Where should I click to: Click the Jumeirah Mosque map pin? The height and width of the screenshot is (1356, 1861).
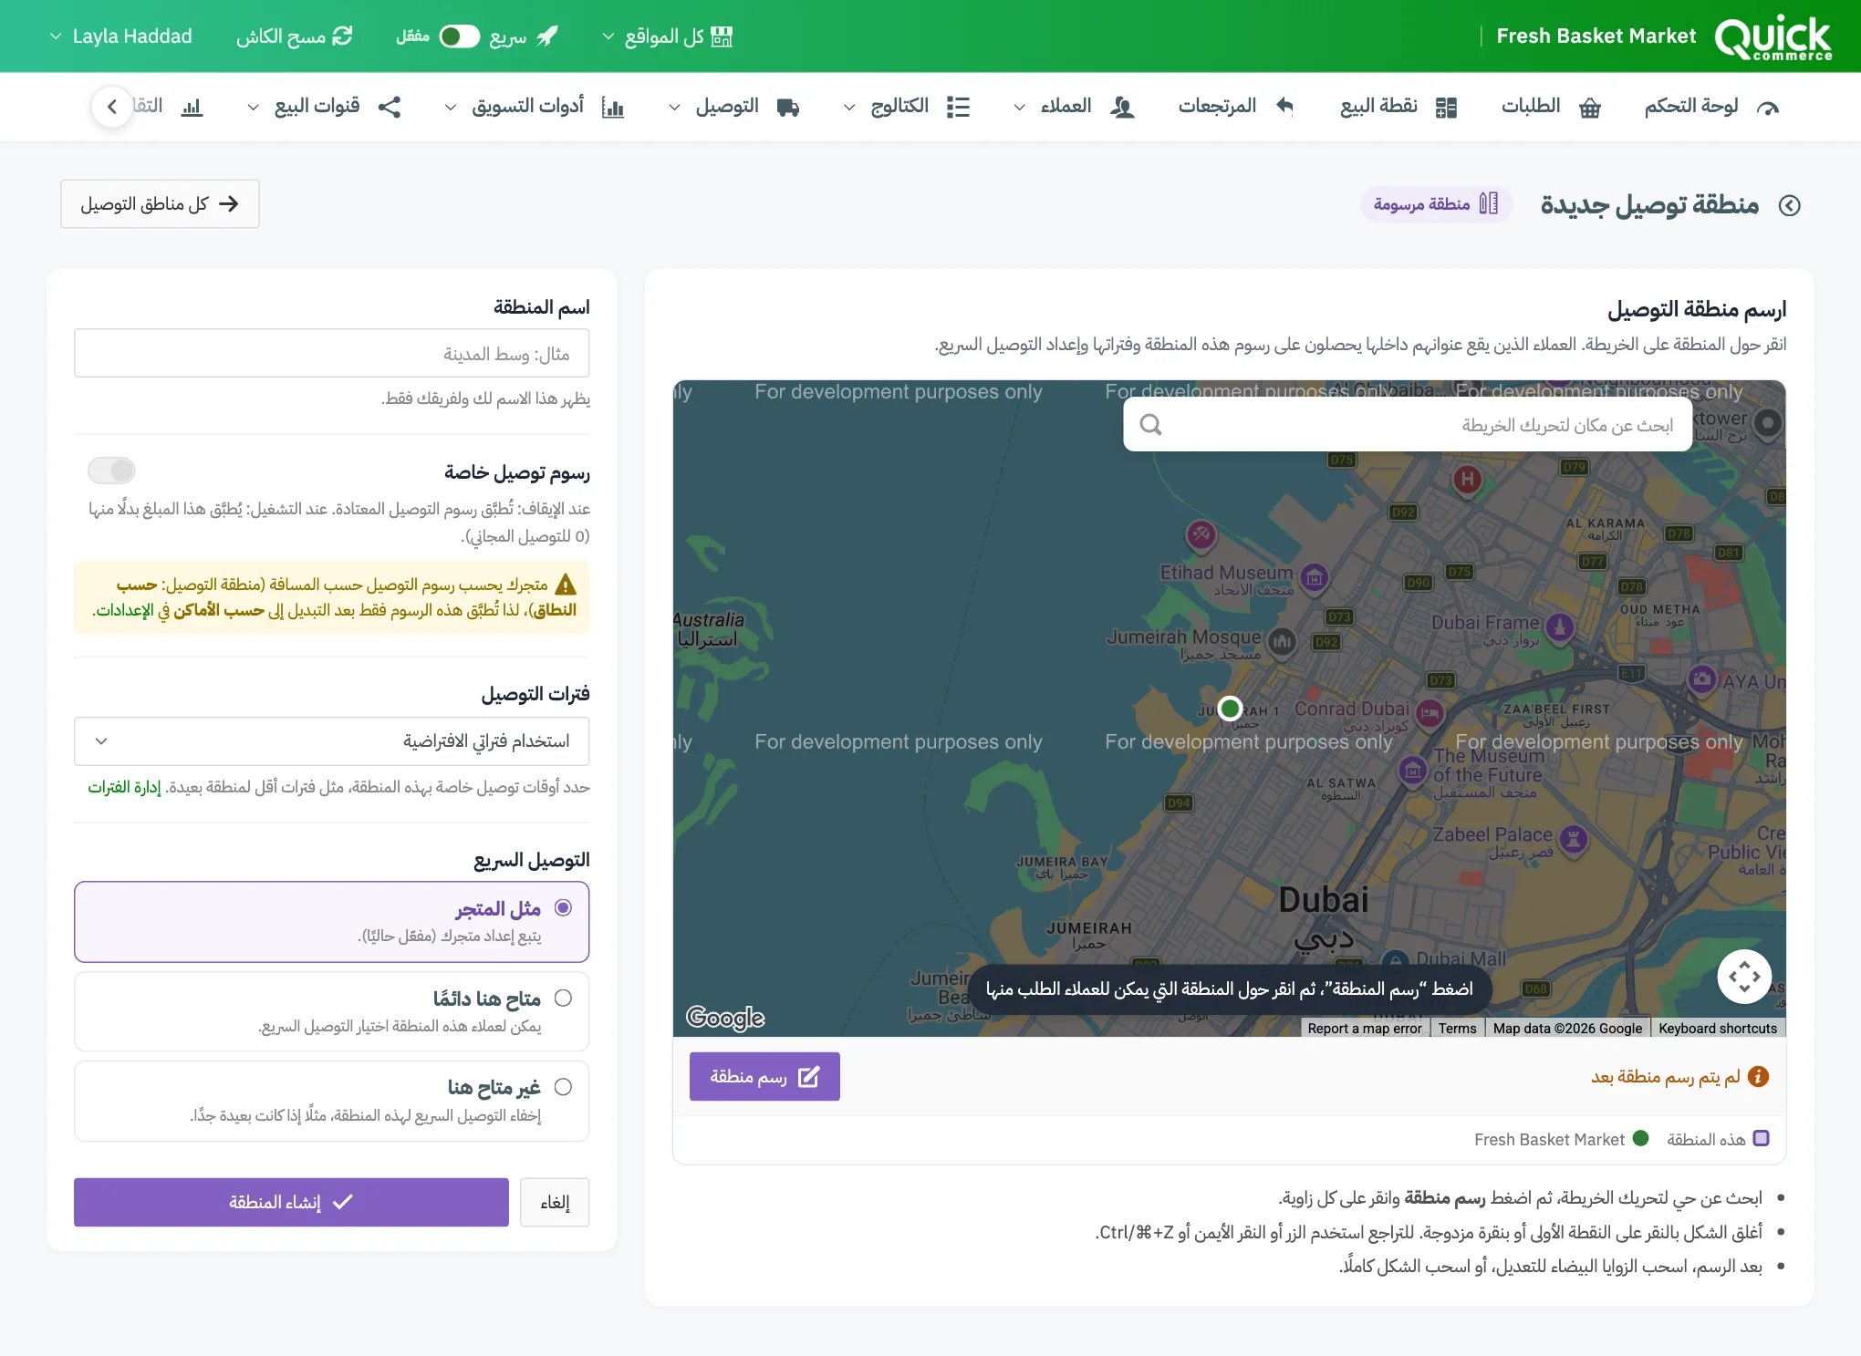(x=1283, y=642)
